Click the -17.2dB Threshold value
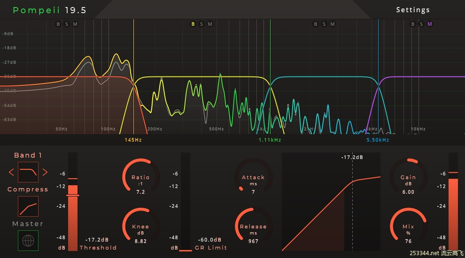Viewport: 465px width, 258px height. 97,240
